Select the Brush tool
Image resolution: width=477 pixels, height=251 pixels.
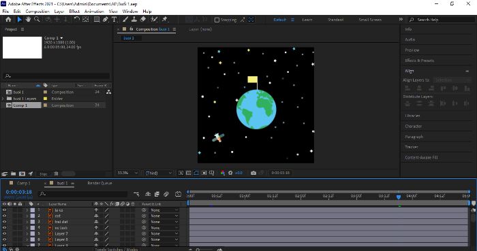pos(125,20)
